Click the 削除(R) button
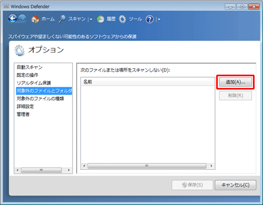This screenshot has height=205, width=263. (x=235, y=96)
